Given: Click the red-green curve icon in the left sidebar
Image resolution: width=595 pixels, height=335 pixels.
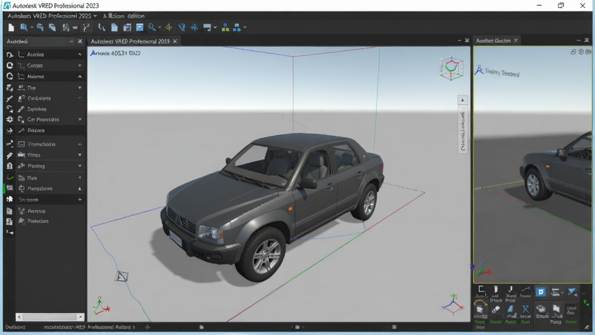Looking at the screenshot, I should tap(9, 177).
